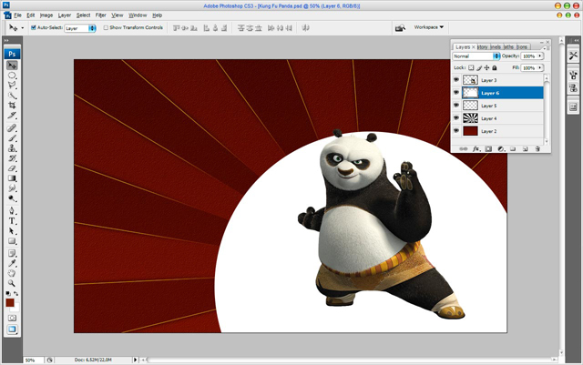This screenshot has width=583, height=365.
Task: Select the Eraser tool
Action: point(12,168)
